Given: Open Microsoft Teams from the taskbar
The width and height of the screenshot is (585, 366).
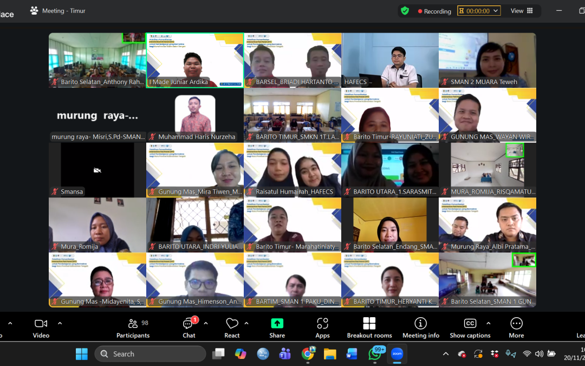Looking at the screenshot, I should pyautogui.click(x=285, y=354).
